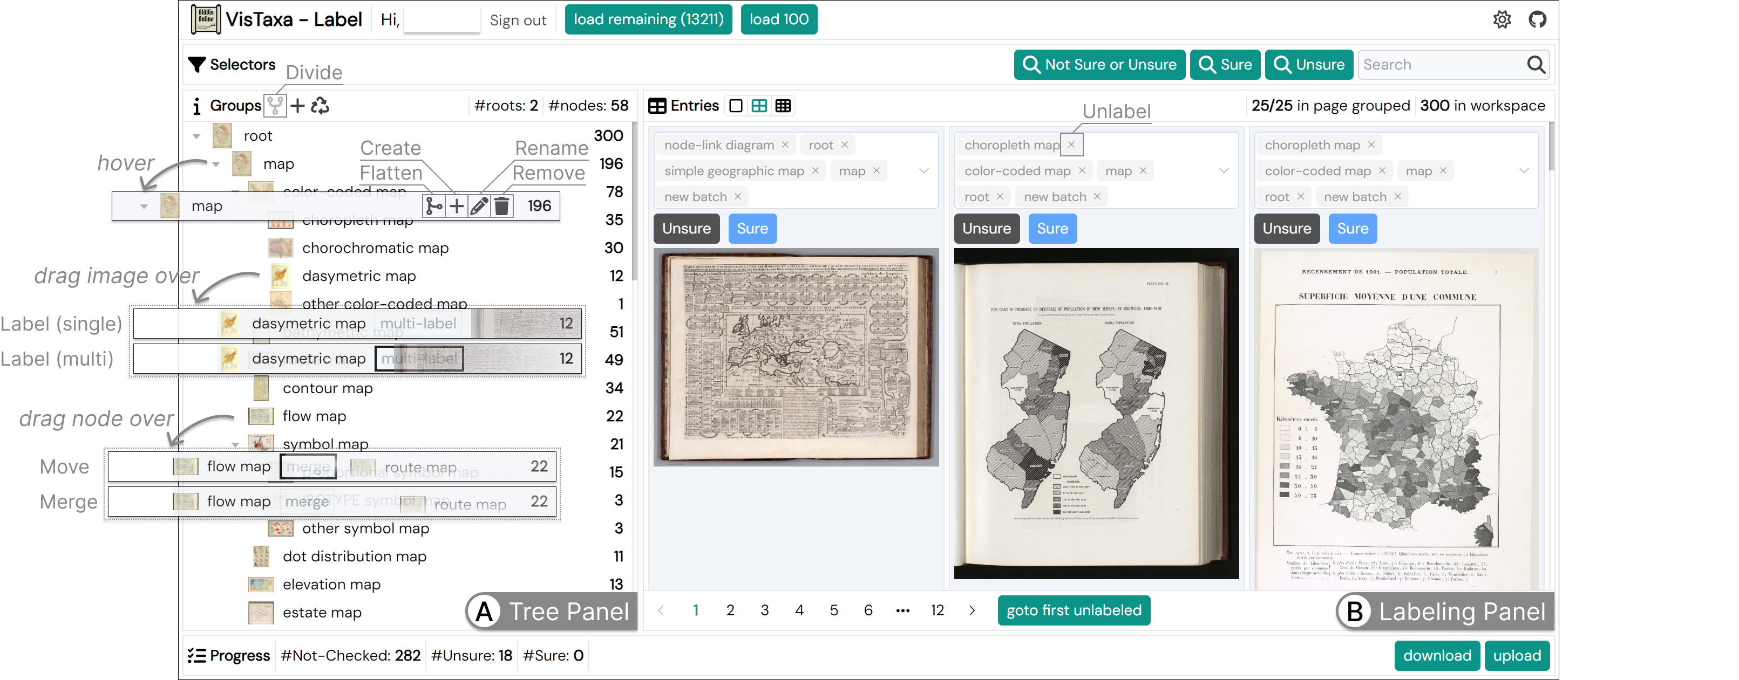
Task: Click the Divide groups fork icon
Action: [275, 106]
